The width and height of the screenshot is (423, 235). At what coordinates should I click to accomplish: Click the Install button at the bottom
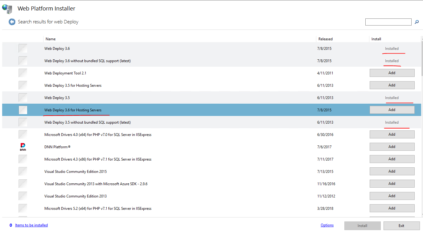[362, 226]
